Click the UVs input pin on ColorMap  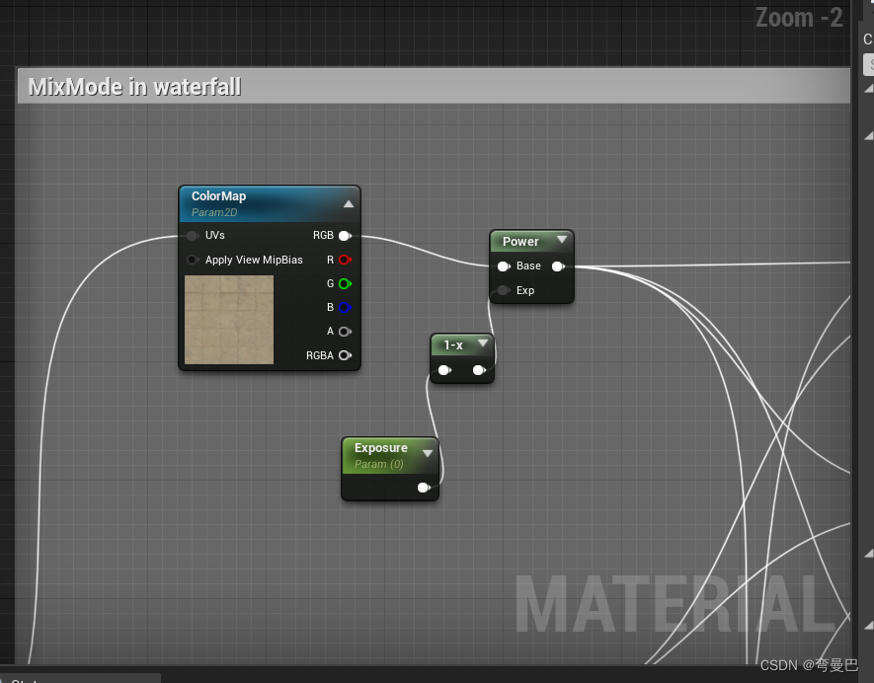(x=192, y=235)
